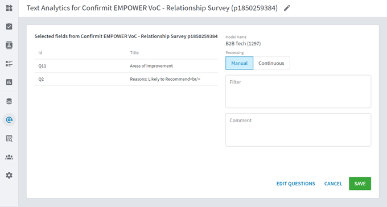Focus the Filter text area
The height and width of the screenshot is (207, 387).
pos(298,92)
